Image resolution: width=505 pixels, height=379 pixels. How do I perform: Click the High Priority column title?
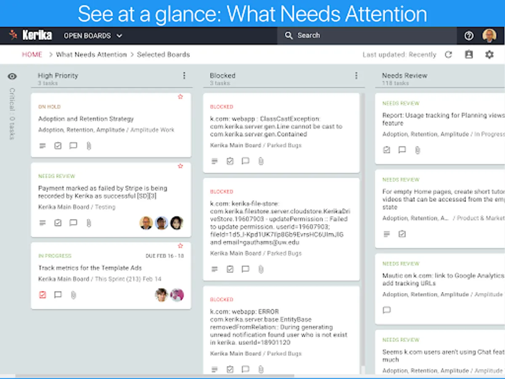tap(58, 75)
